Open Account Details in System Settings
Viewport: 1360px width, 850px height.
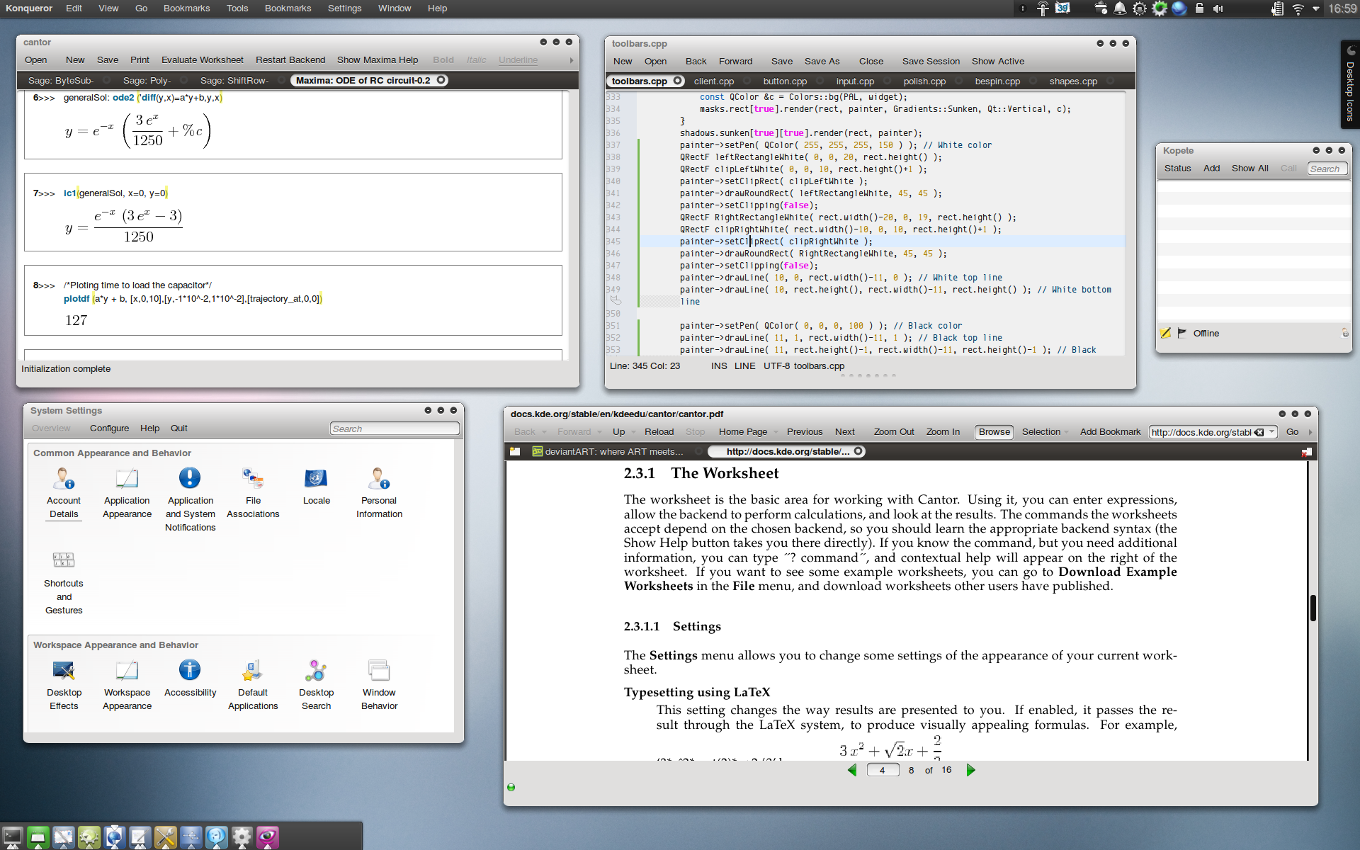tap(64, 494)
